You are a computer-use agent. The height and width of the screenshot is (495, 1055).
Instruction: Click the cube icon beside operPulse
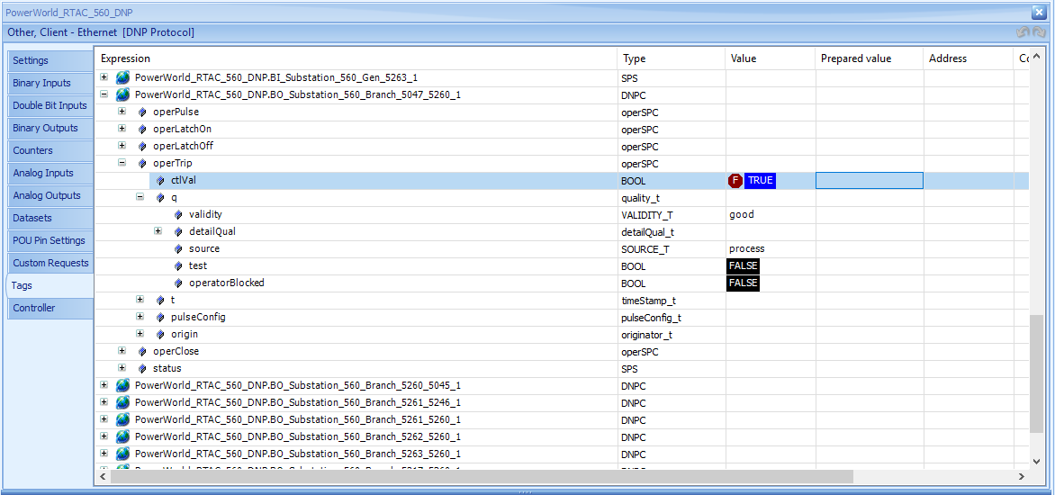(x=142, y=112)
